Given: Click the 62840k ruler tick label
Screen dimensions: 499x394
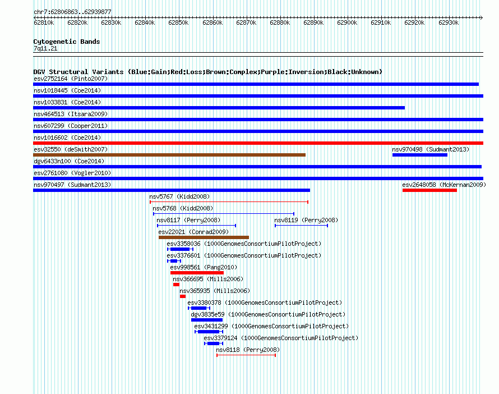Looking at the screenshot, I should coord(145,22).
